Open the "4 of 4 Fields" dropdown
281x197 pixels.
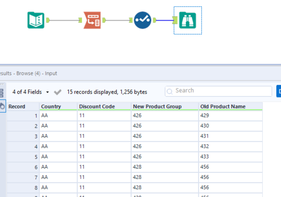point(27,92)
